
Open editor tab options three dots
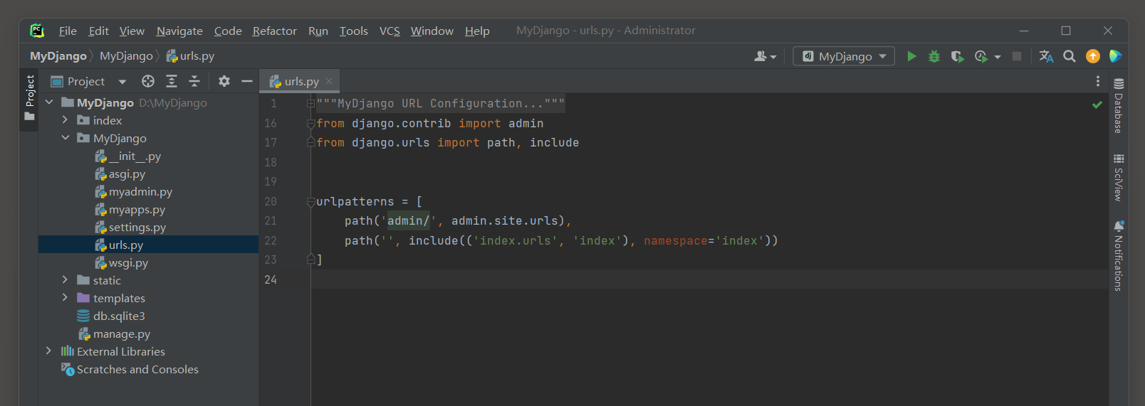click(1098, 81)
